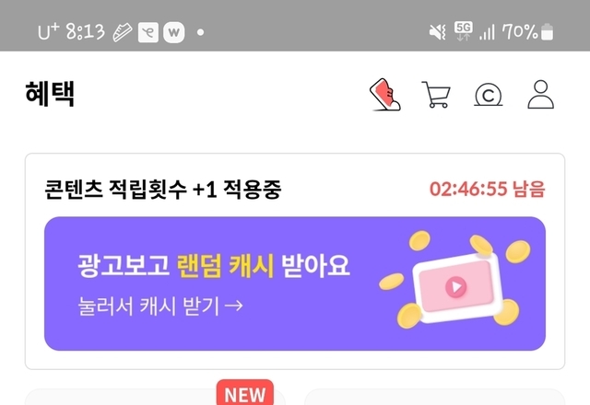Tap the muted sound status icon

point(438,32)
